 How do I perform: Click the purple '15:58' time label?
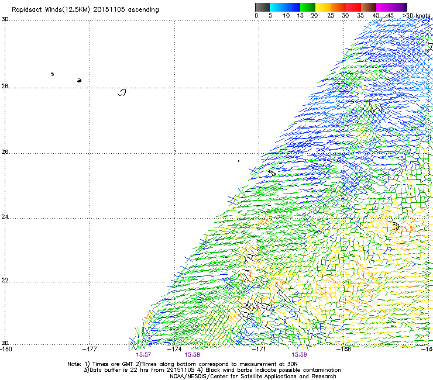pos(192,355)
